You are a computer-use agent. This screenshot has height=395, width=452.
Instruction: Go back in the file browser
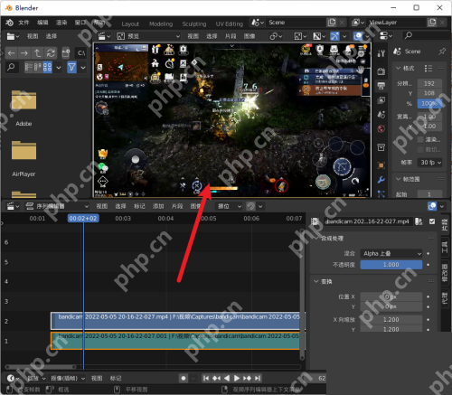coord(11,53)
